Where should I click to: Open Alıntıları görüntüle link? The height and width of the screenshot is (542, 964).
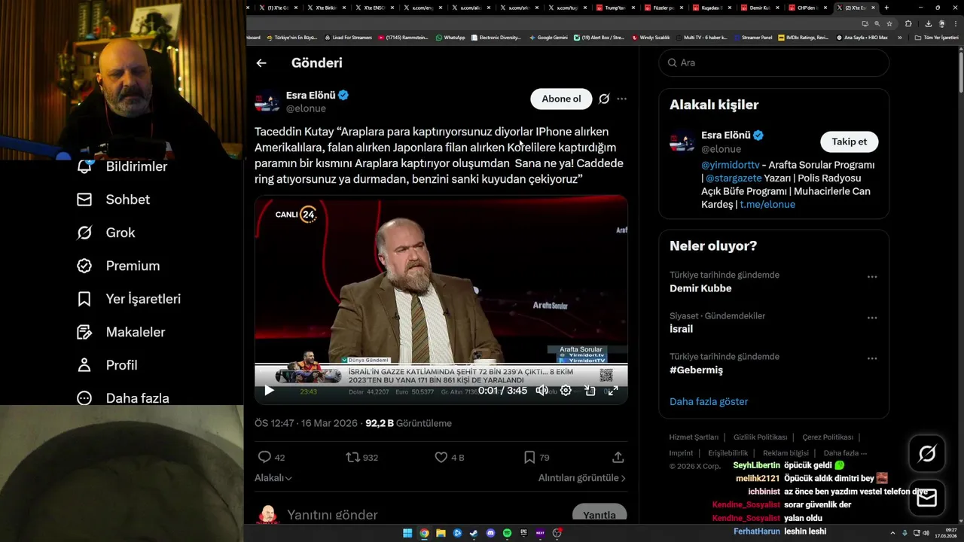tap(582, 478)
